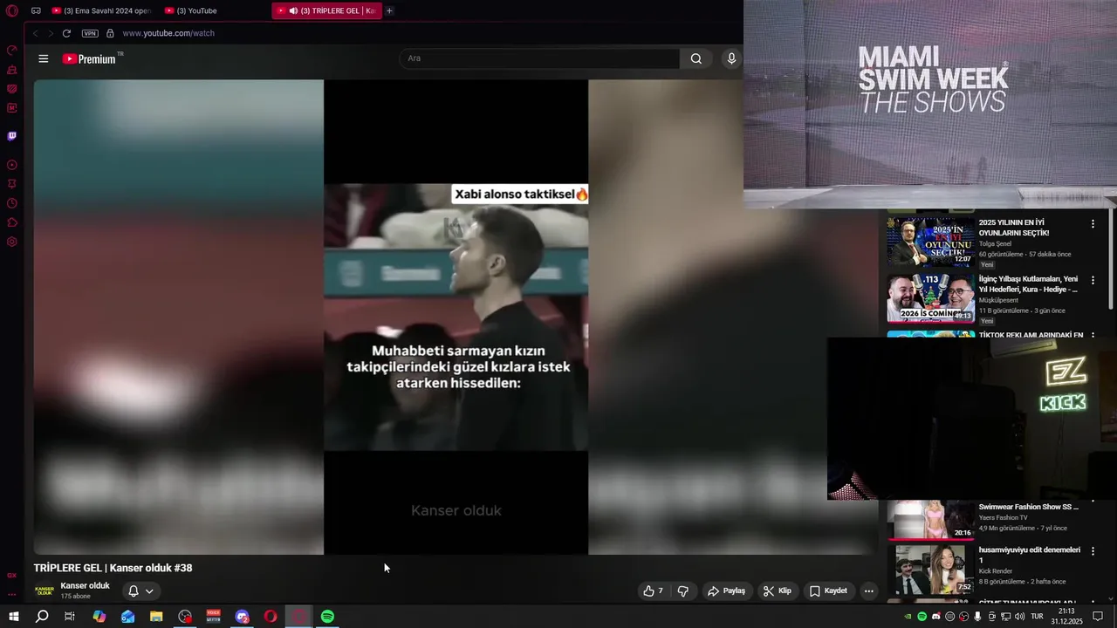This screenshot has height=628, width=1117.
Task: Focus the YouTube 'Ara' search box
Action: point(539,58)
